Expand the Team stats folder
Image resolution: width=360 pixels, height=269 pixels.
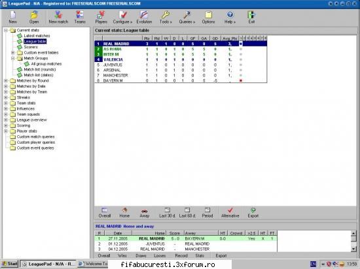[x=6, y=103]
